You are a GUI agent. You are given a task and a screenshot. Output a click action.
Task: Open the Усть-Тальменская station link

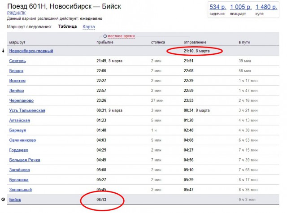27,110
